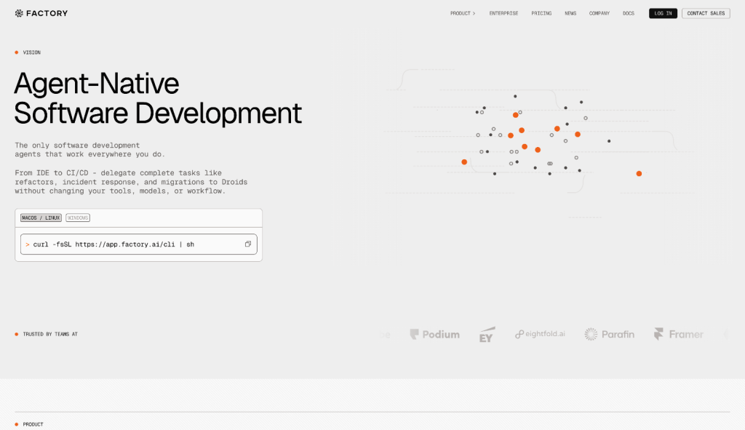
Task: Open the News section
Action: click(x=570, y=13)
